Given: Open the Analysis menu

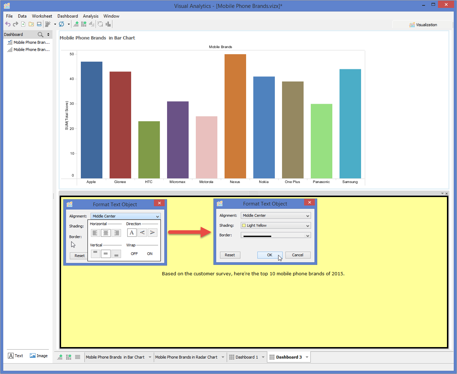Looking at the screenshot, I should tap(91, 16).
